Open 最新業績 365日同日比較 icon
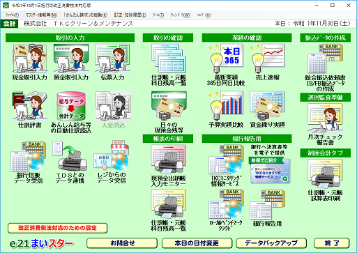Image resolution: width=357 pixels, height=253 pixels. click(226, 65)
